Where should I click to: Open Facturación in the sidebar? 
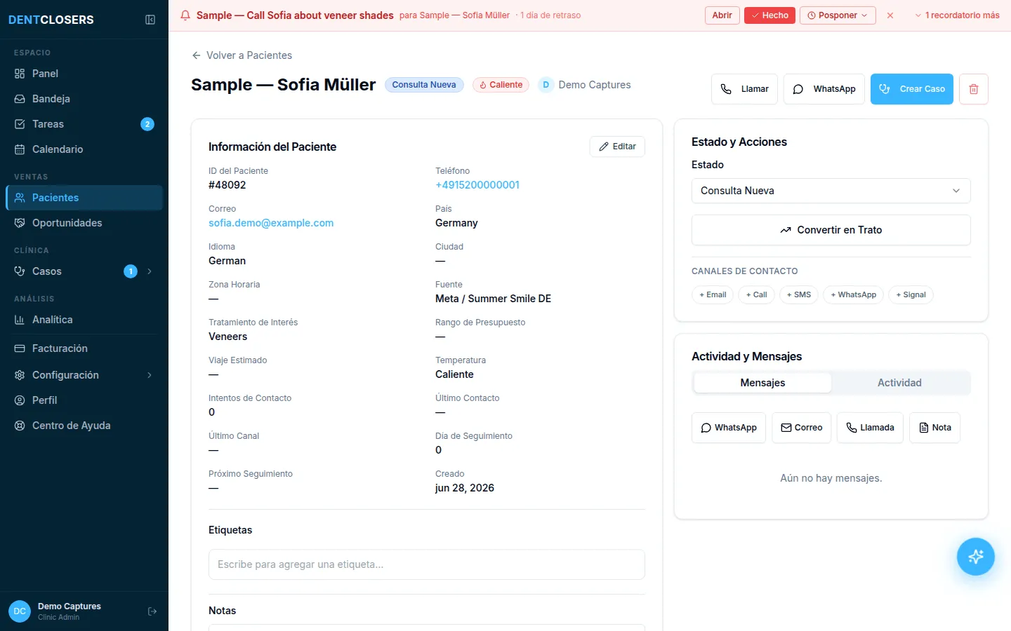[x=84, y=348]
